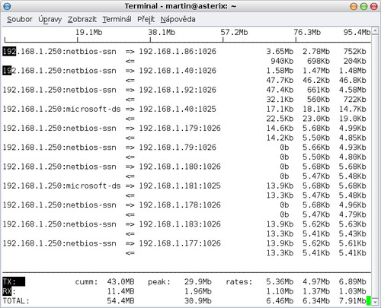Viewport: 381px width, 308px height.
Task: Click the rates: label
Action: [x=239, y=282]
